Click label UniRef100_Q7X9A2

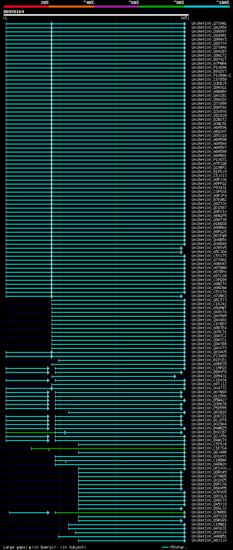coord(209,260)
